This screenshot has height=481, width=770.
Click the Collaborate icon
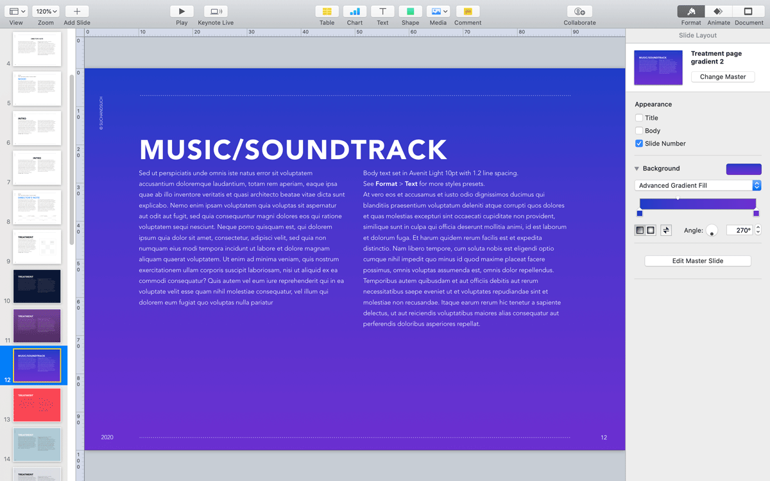pyautogui.click(x=579, y=12)
